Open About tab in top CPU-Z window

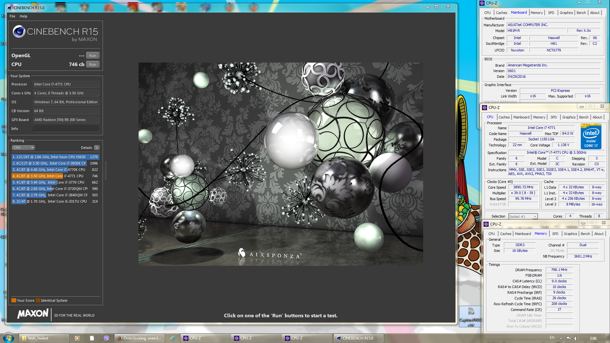(595, 13)
